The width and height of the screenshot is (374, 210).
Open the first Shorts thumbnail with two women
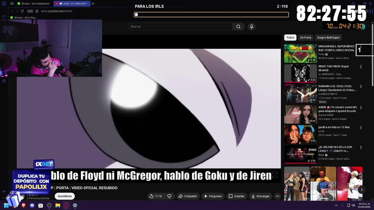[297, 184]
